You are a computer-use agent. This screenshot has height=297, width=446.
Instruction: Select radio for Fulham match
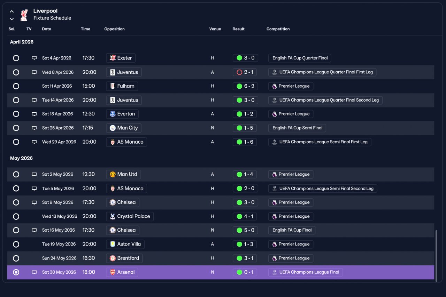pos(16,86)
